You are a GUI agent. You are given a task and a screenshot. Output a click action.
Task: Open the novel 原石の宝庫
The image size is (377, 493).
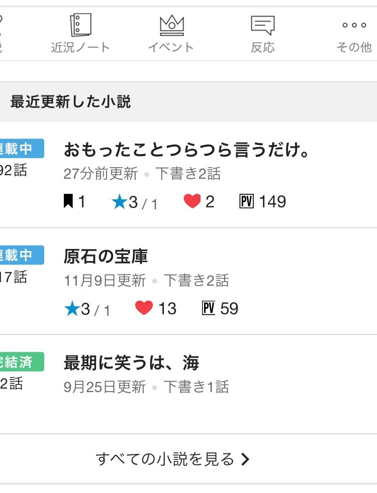click(x=106, y=257)
